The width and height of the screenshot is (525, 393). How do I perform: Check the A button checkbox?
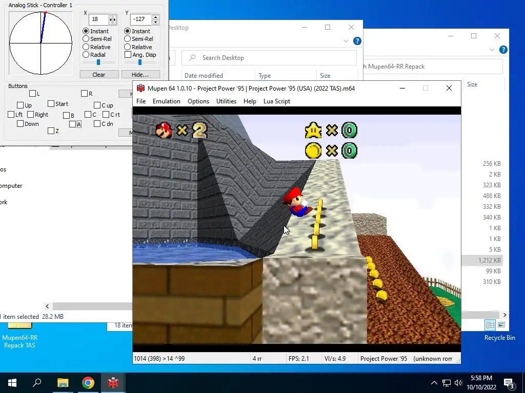pyautogui.click(x=73, y=124)
